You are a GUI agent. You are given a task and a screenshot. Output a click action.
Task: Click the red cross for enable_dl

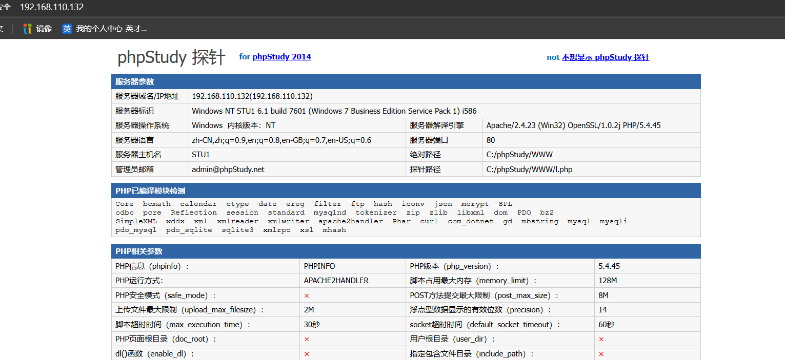(307, 354)
